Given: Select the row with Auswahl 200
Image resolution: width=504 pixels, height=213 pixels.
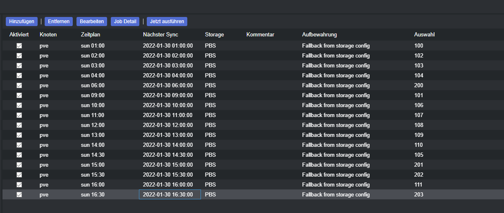Looking at the screenshot, I should 253,86.
